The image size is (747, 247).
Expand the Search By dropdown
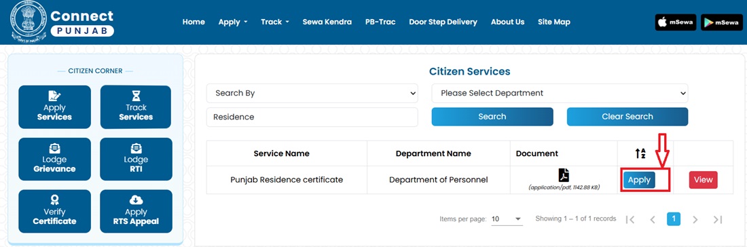point(312,93)
